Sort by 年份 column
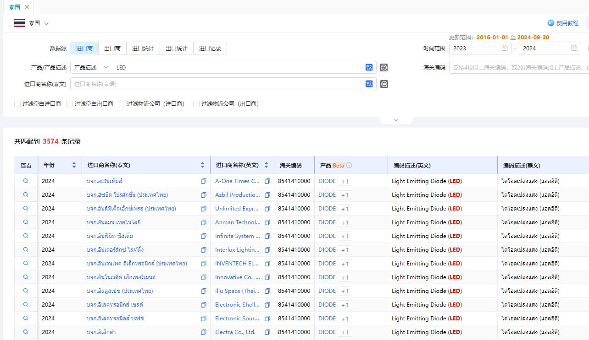The image size is (589, 340). click(x=74, y=165)
